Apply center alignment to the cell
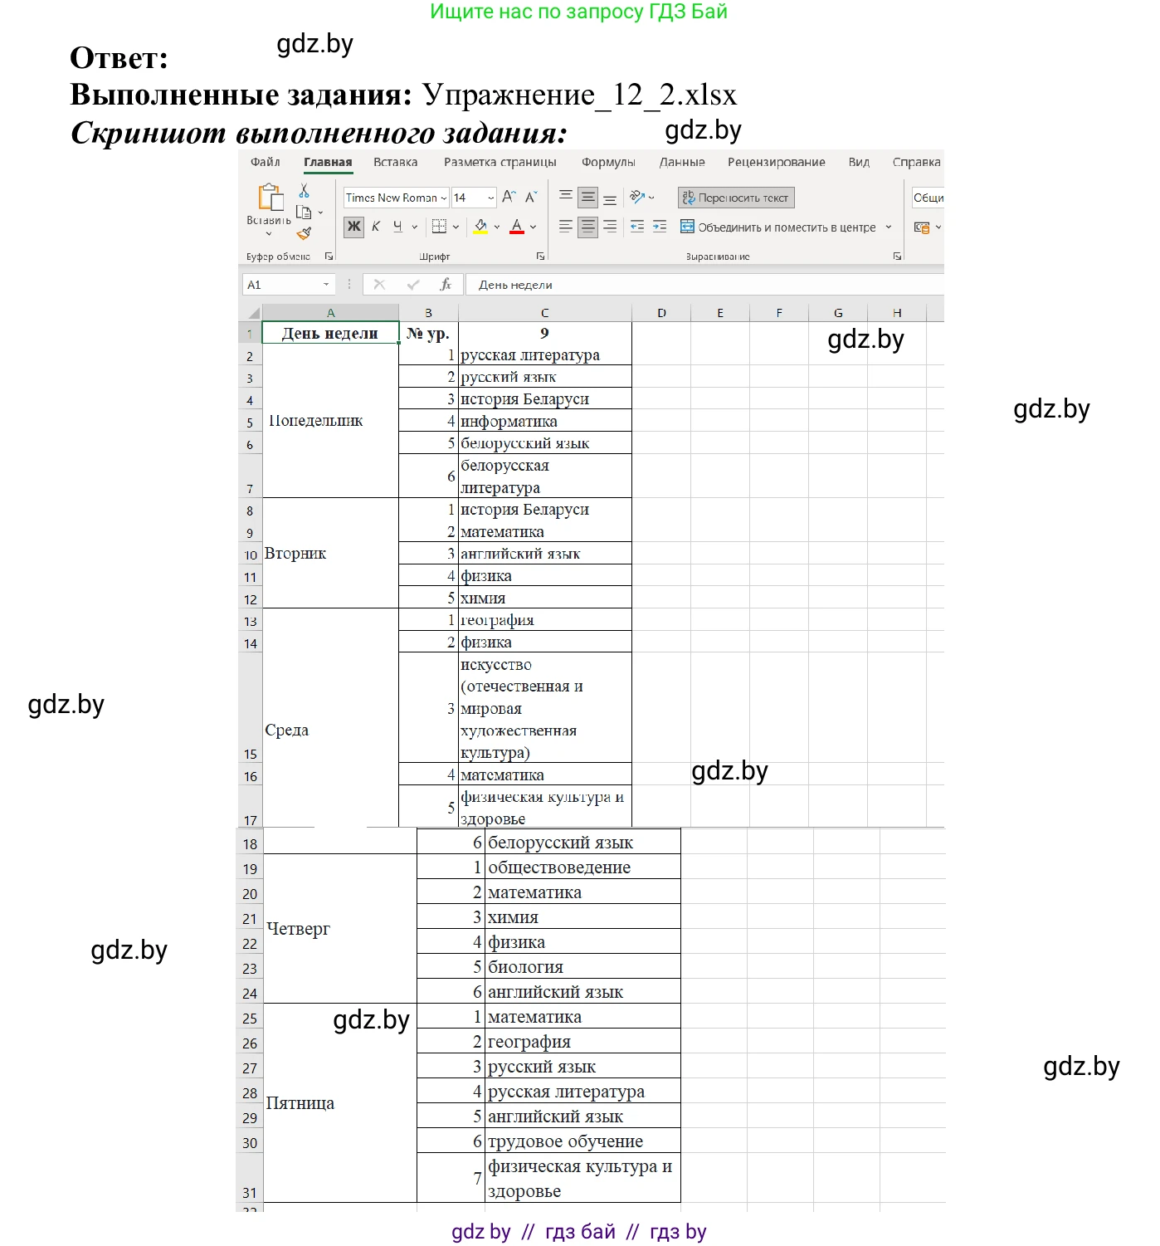The image size is (1160, 1246). [587, 227]
